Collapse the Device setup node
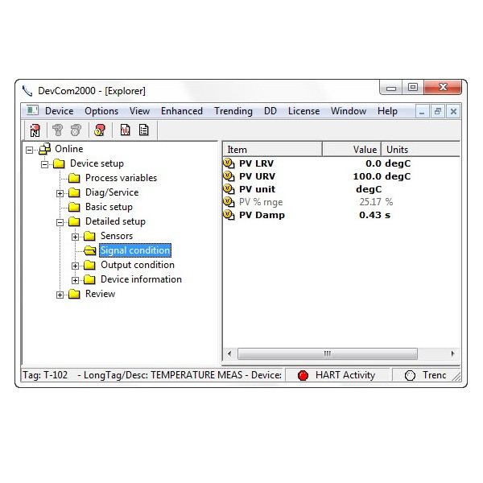 pos(44,164)
